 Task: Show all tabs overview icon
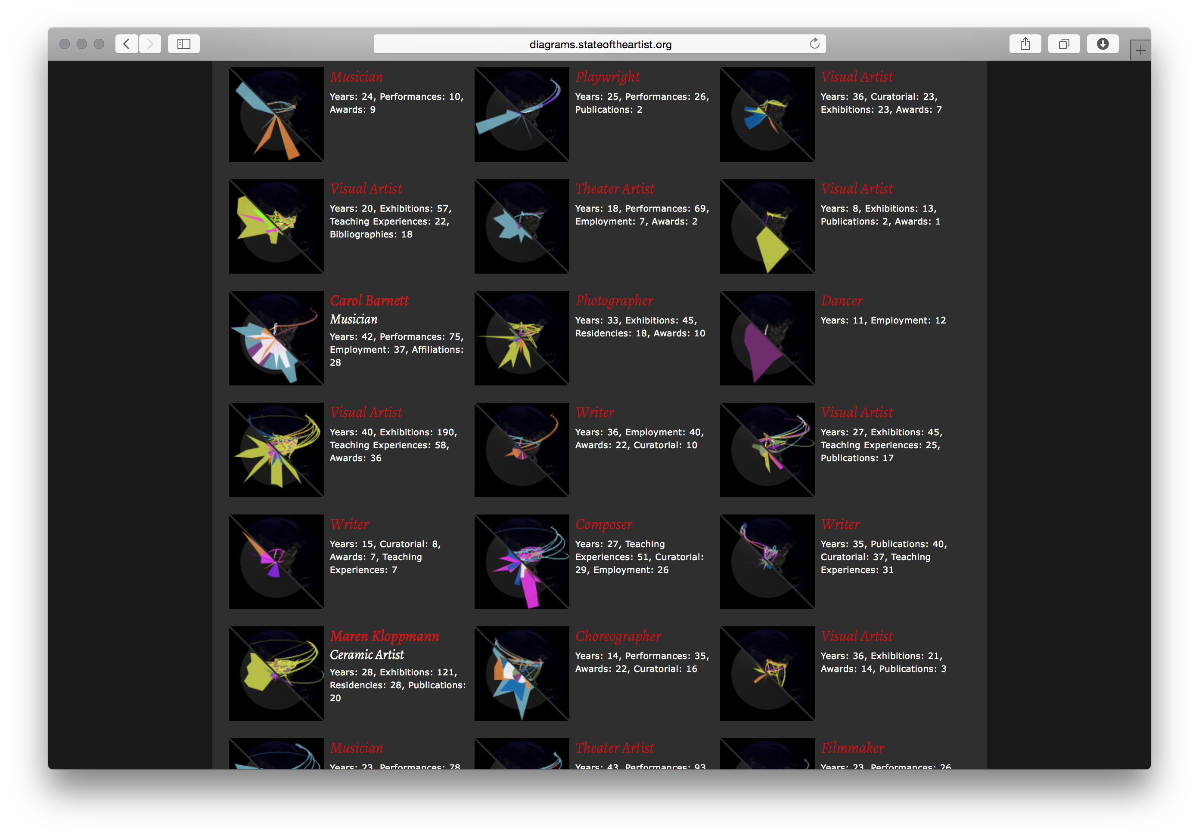point(1063,44)
